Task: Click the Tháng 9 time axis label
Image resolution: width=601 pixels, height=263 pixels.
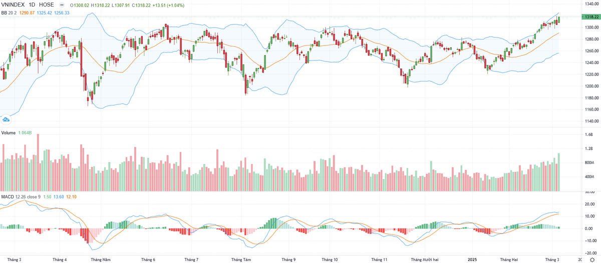Action: pos(288,260)
